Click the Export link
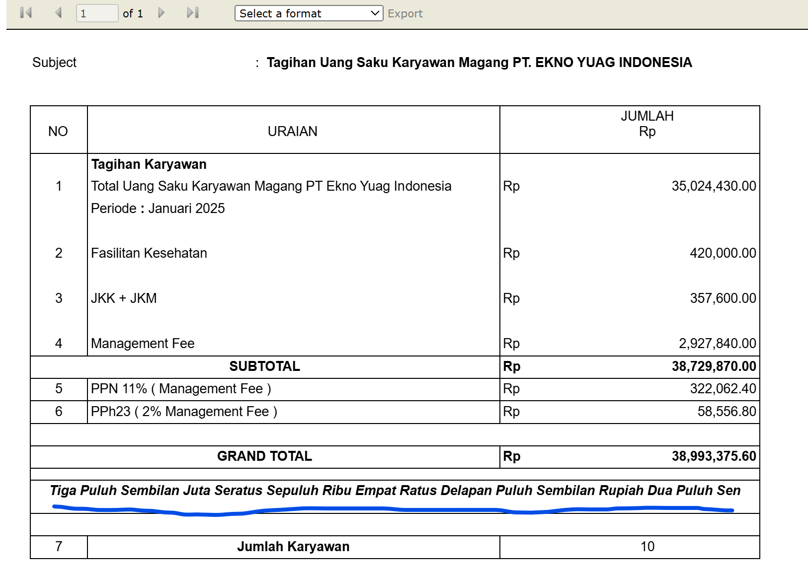Screen dimensions: 808x572 click(405, 14)
